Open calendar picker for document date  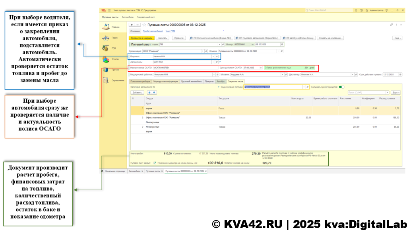coord(282,45)
